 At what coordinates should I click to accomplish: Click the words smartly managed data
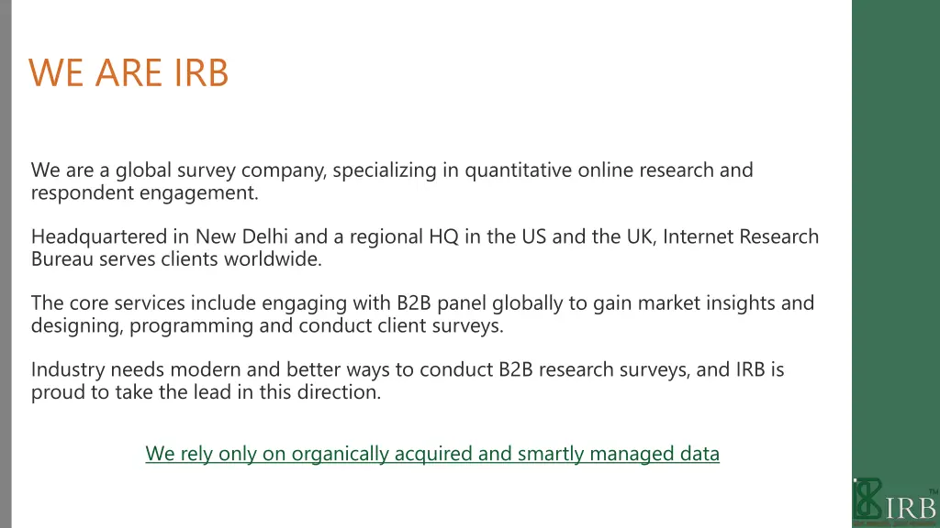(619, 454)
